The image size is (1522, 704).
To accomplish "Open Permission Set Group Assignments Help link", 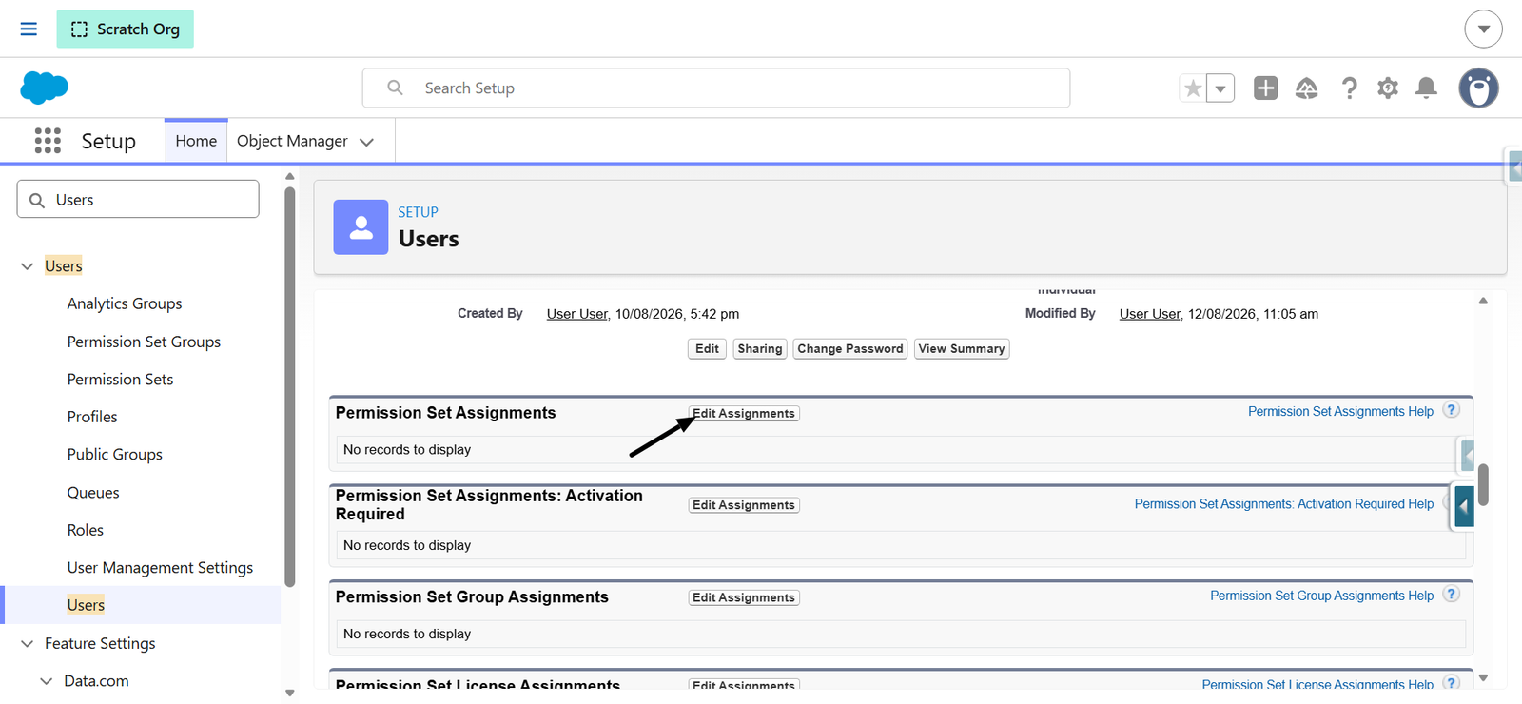I will point(1321,596).
